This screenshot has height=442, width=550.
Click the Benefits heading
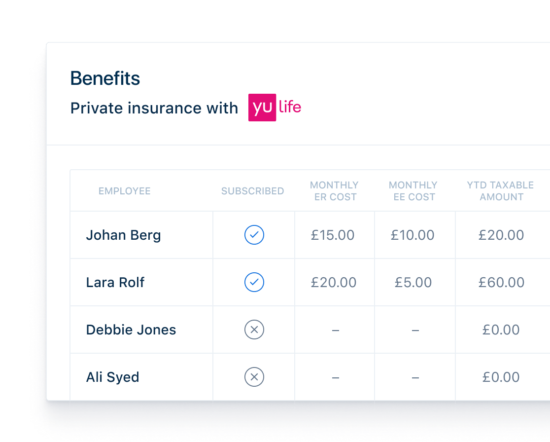105,78
